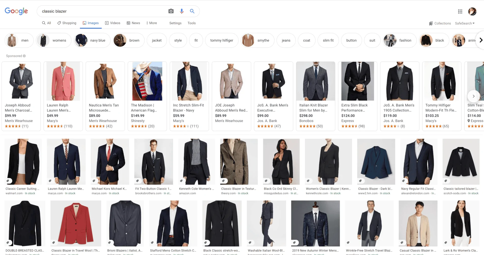Filter results by 'smythe' chip
Image resolution: width=484 pixels, height=255 pixels.
(258, 40)
